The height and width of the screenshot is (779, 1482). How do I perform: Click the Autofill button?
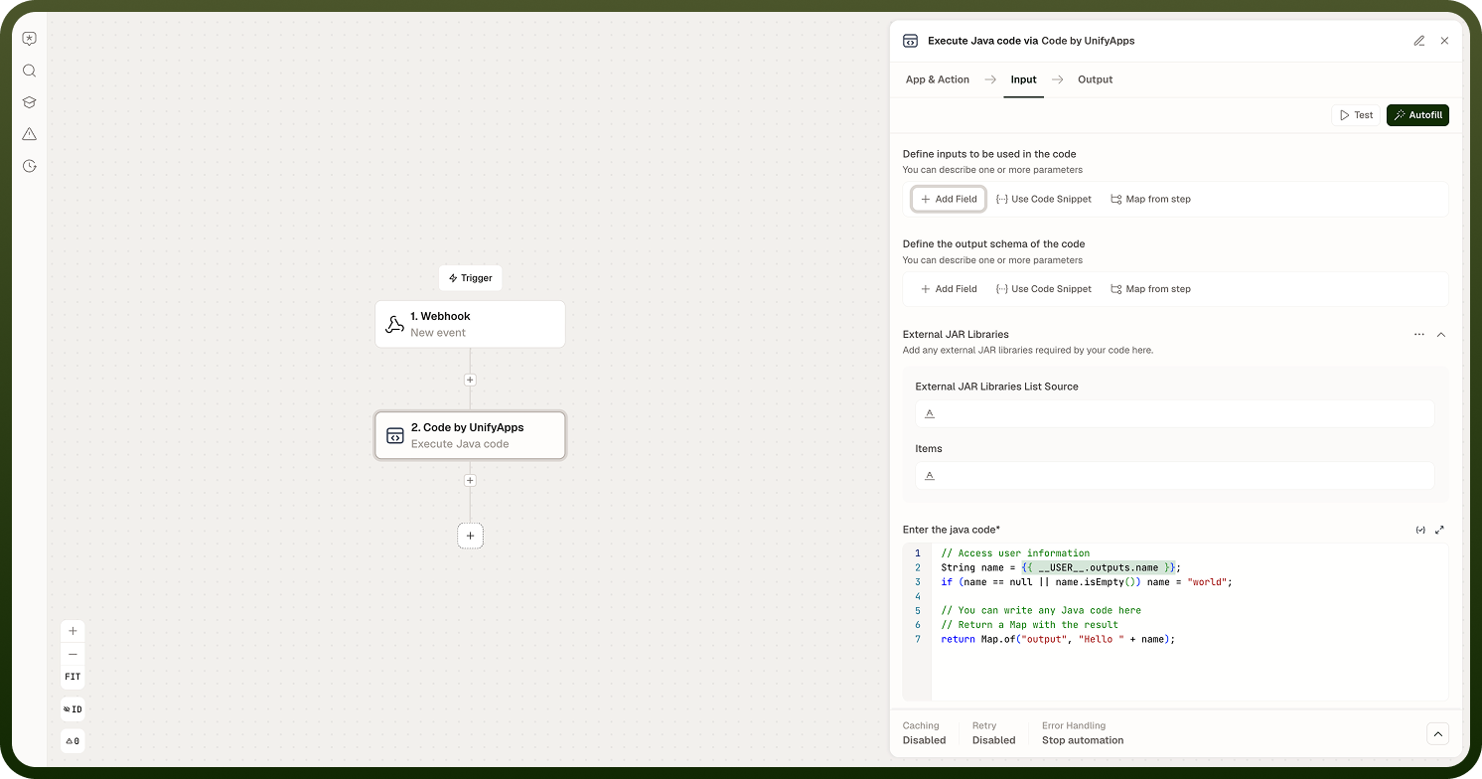coord(1417,115)
